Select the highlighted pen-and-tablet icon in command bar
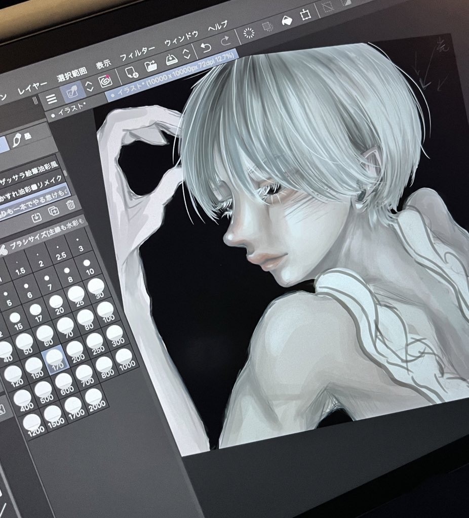Image resolution: width=469 pixels, height=518 pixels. (72, 92)
